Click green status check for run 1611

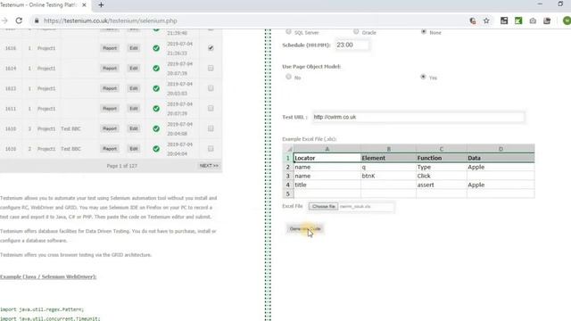click(156, 109)
